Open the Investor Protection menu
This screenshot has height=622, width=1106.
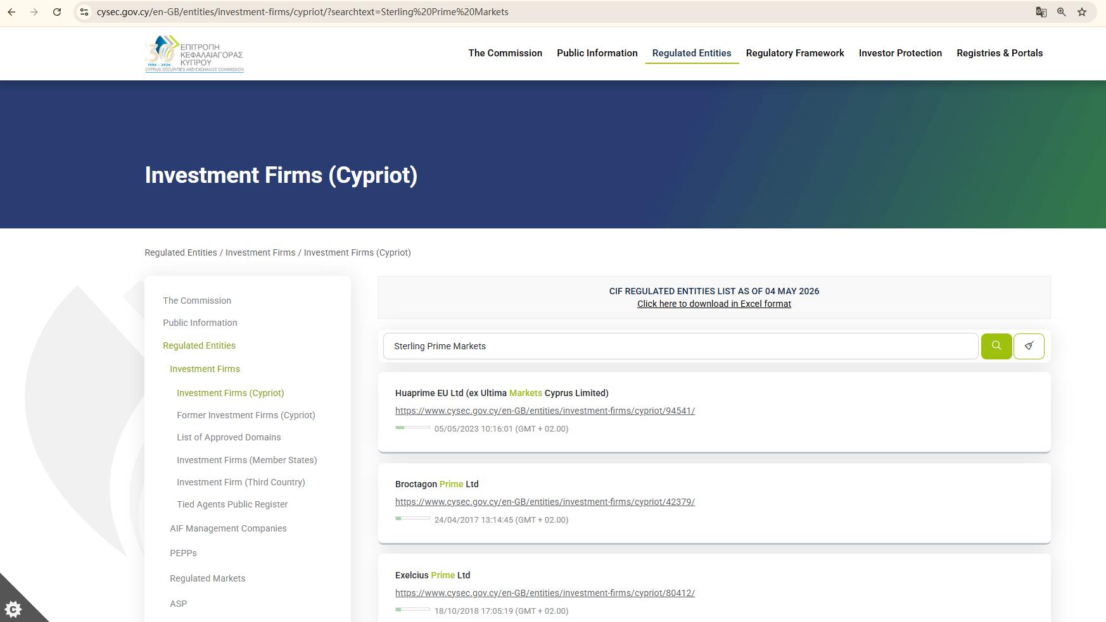[x=900, y=53]
